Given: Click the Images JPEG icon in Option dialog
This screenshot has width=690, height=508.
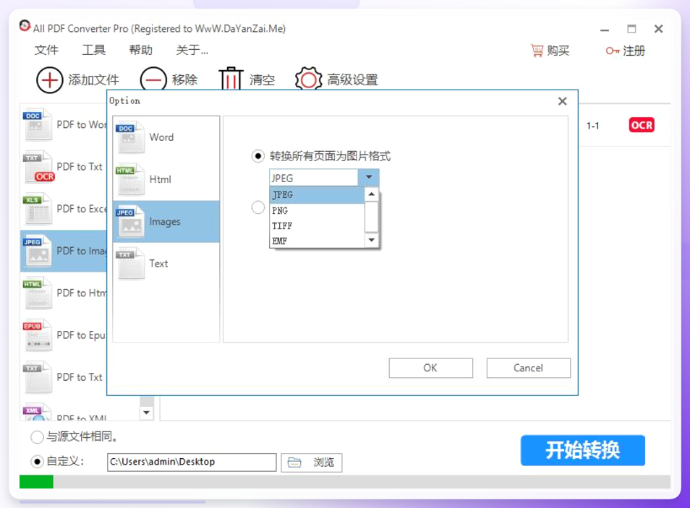Looking at the screenshot, I should pyautogui.click(x=130, y=222).
